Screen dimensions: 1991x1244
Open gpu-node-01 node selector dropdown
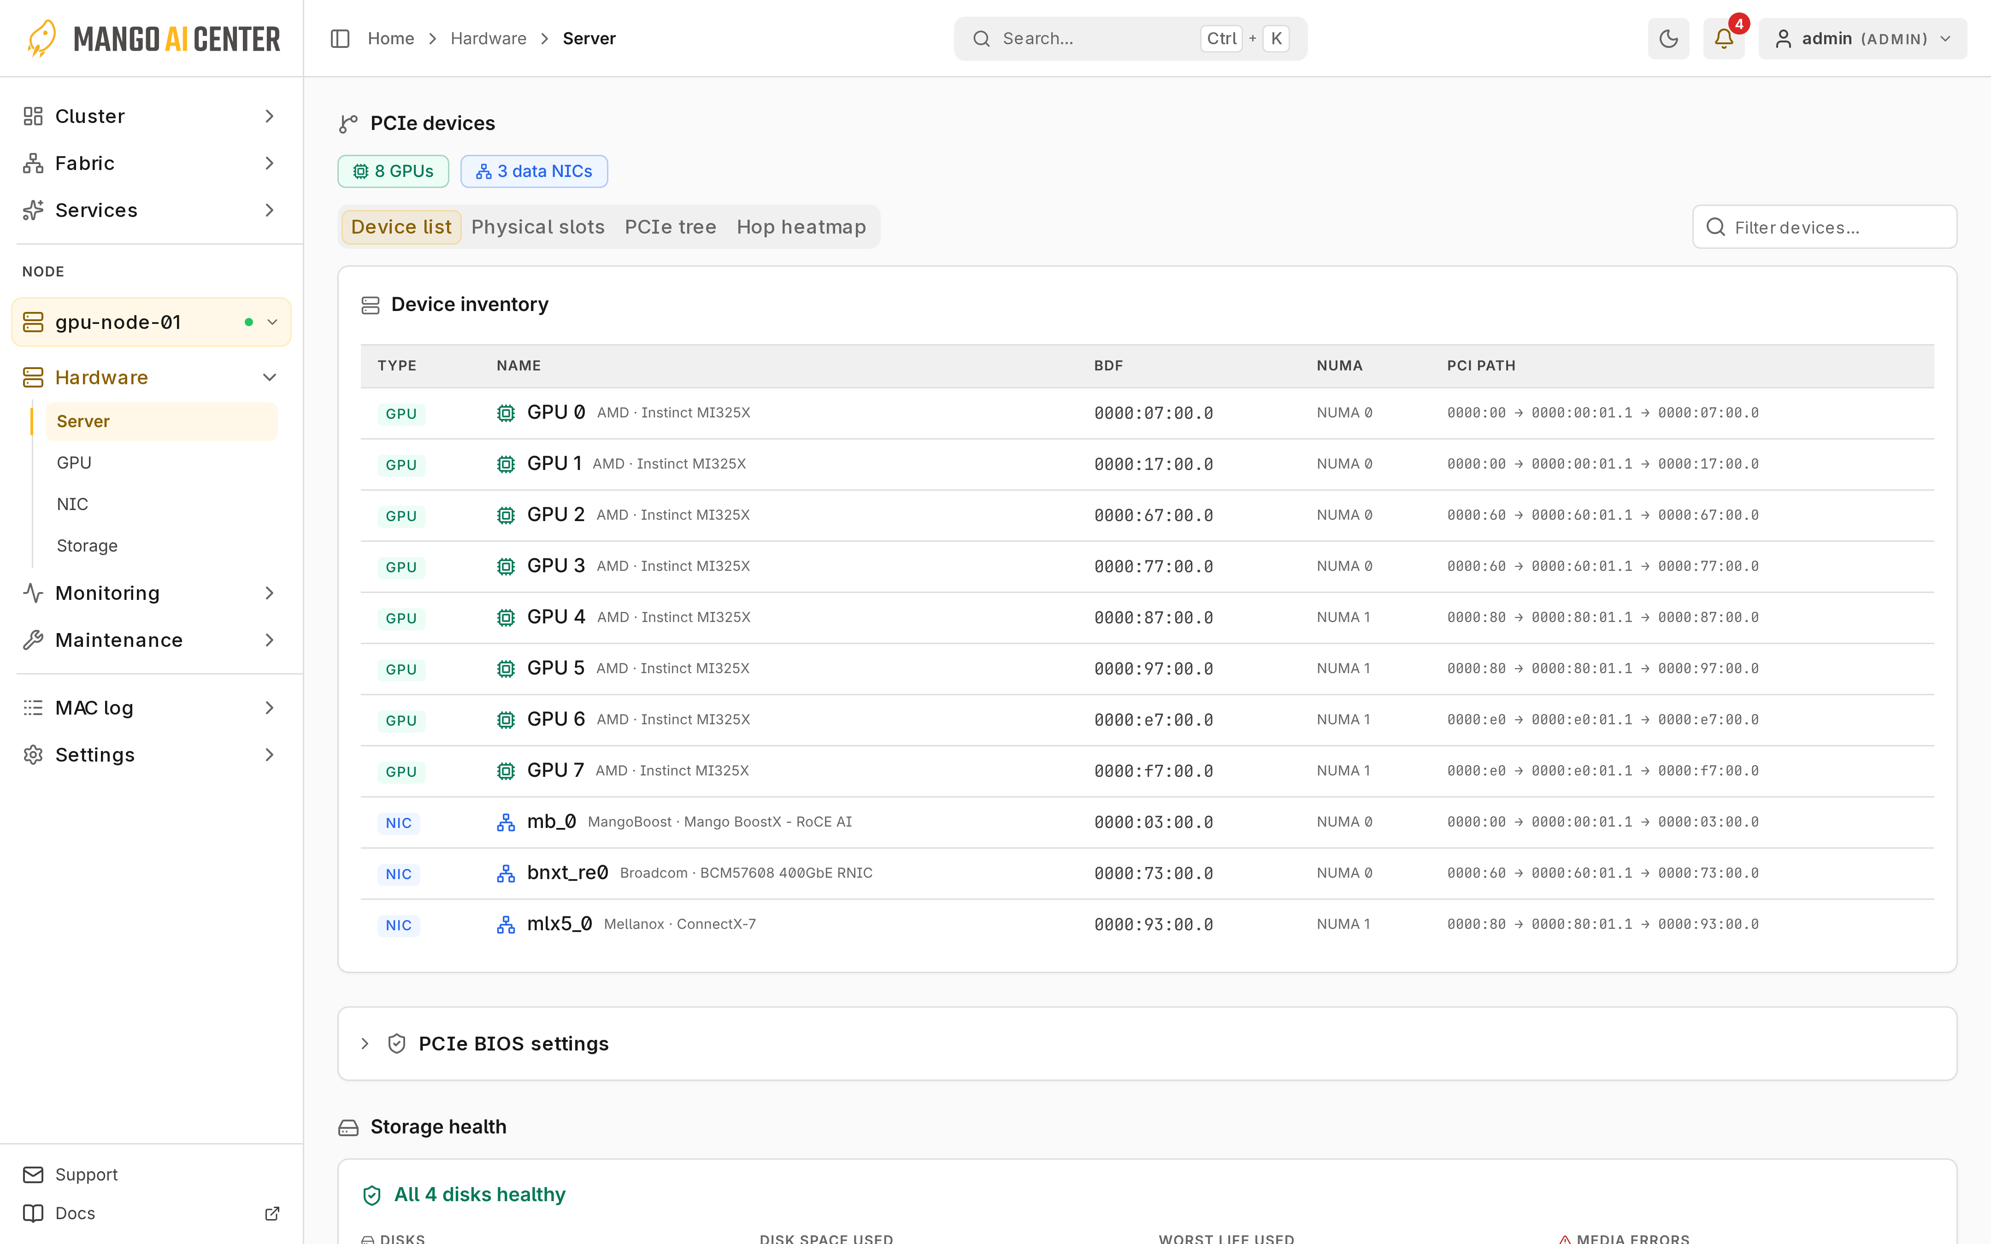(151, 322)
